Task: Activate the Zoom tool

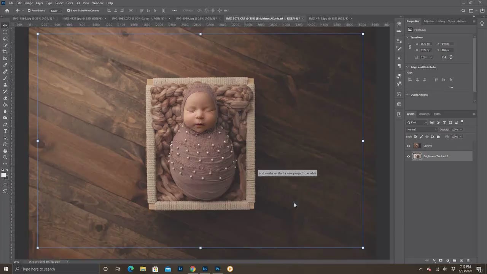Action: tap(5, 157)
